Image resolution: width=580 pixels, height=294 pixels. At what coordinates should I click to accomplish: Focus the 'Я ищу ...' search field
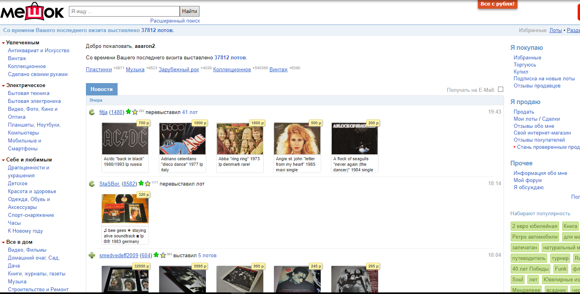pyautogui.click(x=124, y=11)
